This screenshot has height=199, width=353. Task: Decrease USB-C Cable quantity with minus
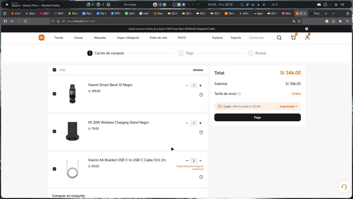tap(187, 161)
